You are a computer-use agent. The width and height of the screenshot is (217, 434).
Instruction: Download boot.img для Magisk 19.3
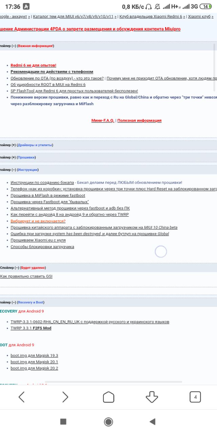[x=34, y=355]
